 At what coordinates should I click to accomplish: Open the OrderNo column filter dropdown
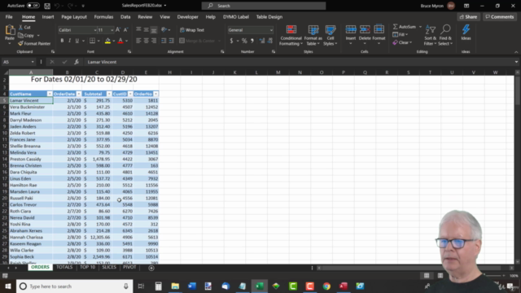[x=155, y=94]
